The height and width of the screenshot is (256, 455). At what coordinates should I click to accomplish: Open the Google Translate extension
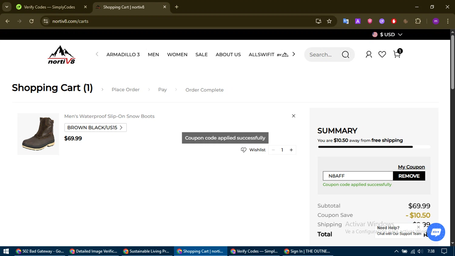(x=346, y=21)
